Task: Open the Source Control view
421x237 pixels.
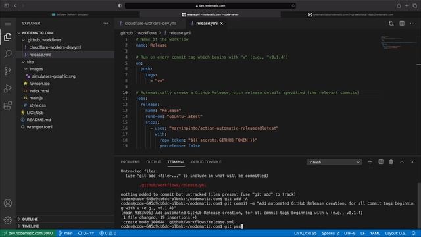Action: point(8,71)
